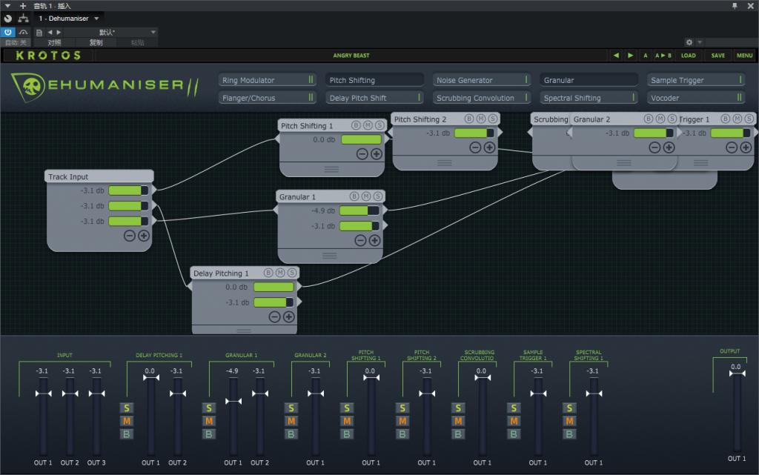This screenshot has height=475, width=759.
Task: Click the S solo icon on Delay Pitching 1 node
Action: (292, 273)
